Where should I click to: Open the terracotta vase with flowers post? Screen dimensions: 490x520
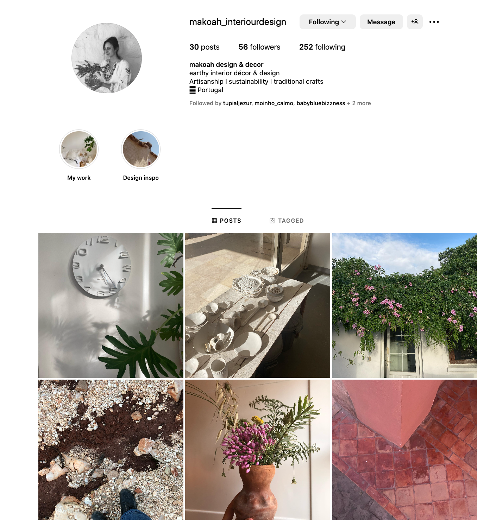pos(258,450)
